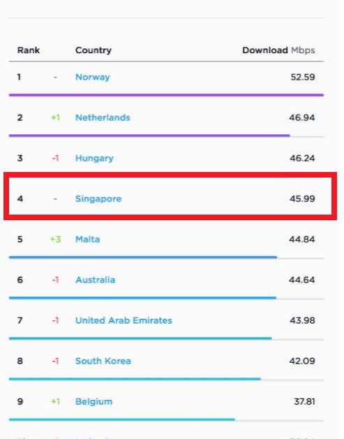Click Norway's 52.59 download value
This screenshot has height=439, width=344.
303,77
